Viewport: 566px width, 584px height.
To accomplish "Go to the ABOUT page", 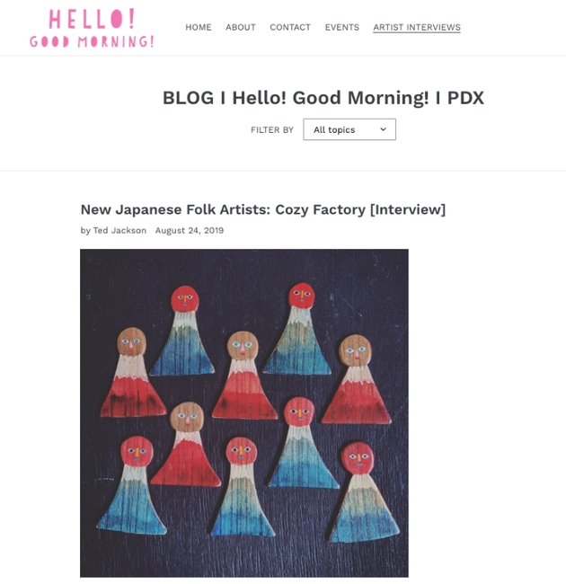I will (241, 27).
